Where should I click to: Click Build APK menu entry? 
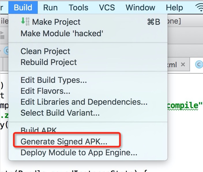(39, 130)
